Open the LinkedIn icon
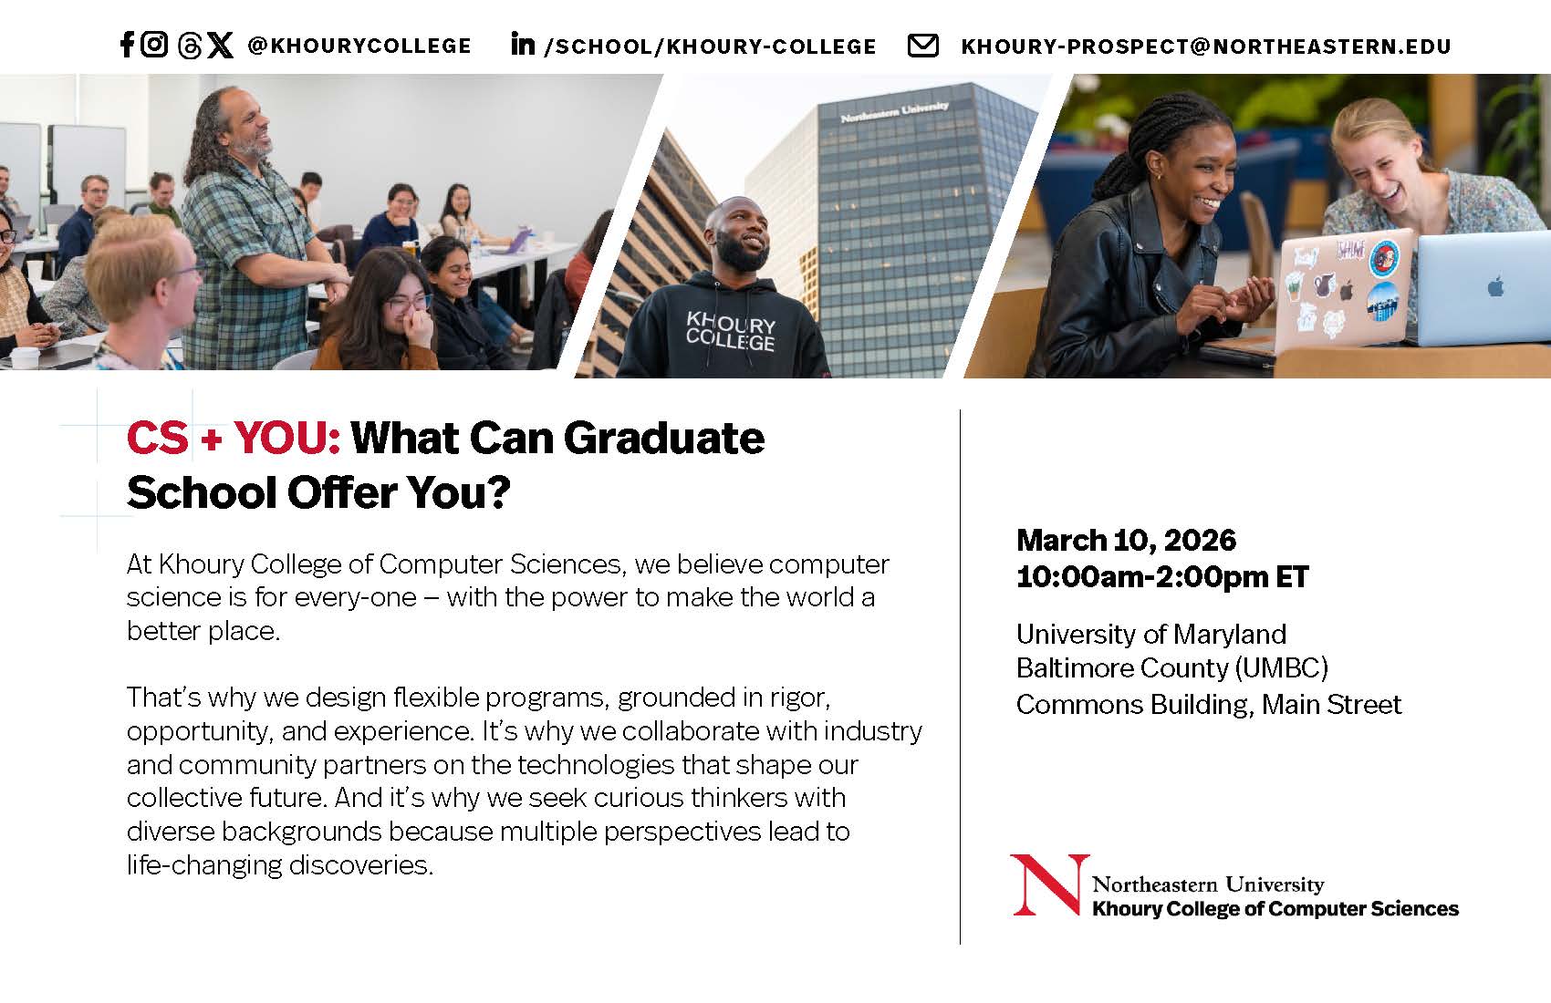Viewport: 1551px width, 1003px height. (x=523, y=44)
